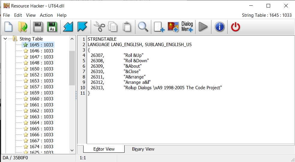Select tree item 1661 : 1033
The height and width of the screenshot is (162, 295).
tap(41, 105)
